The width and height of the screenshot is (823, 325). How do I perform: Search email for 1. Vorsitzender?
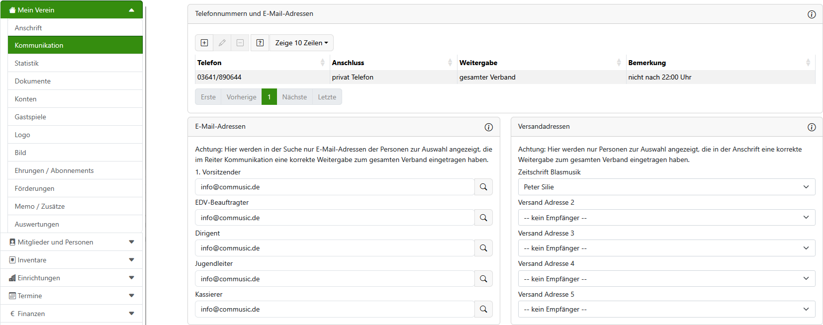coord(483,187)
